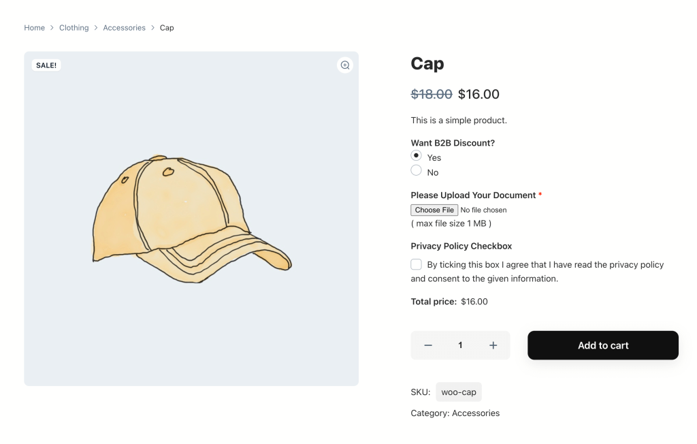
Task: Click the cap product image
Action: [x=191, y=219]
